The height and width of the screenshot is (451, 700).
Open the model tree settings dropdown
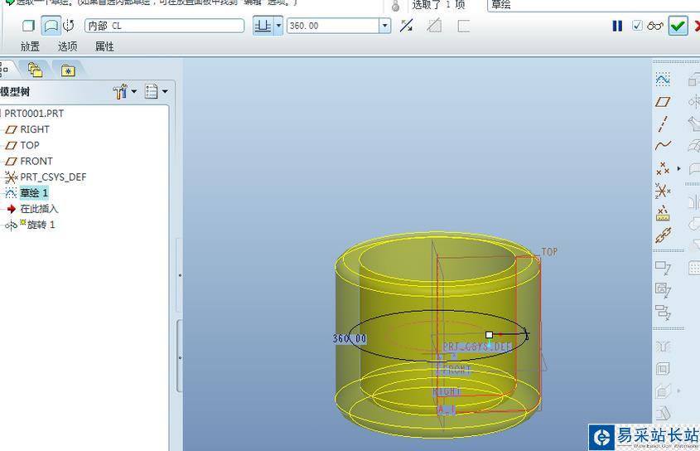124,92
